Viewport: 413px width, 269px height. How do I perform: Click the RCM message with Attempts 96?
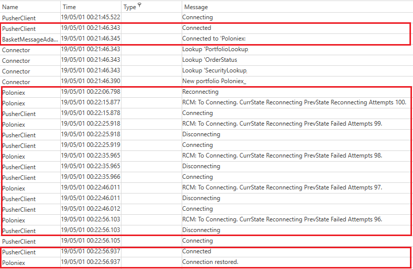(x=282, y=219)
